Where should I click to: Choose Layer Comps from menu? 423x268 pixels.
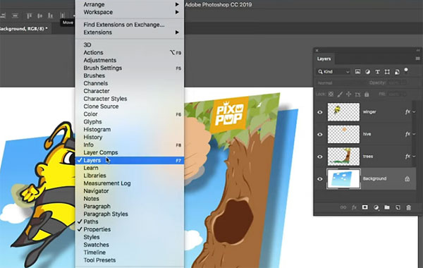point(130,152)
